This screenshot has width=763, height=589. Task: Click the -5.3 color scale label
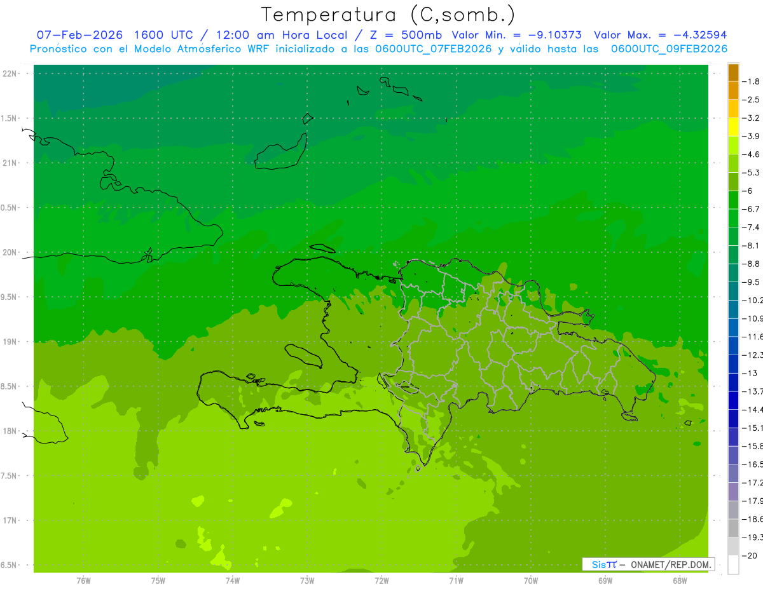752,173
